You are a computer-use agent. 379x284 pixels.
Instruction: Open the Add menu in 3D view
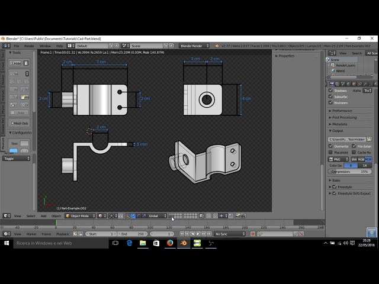(x=43, y=216)
